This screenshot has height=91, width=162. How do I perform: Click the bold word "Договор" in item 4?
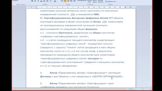pos(46,76)
